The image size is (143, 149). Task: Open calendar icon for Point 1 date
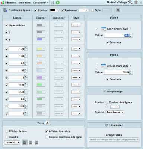point(104,29)
